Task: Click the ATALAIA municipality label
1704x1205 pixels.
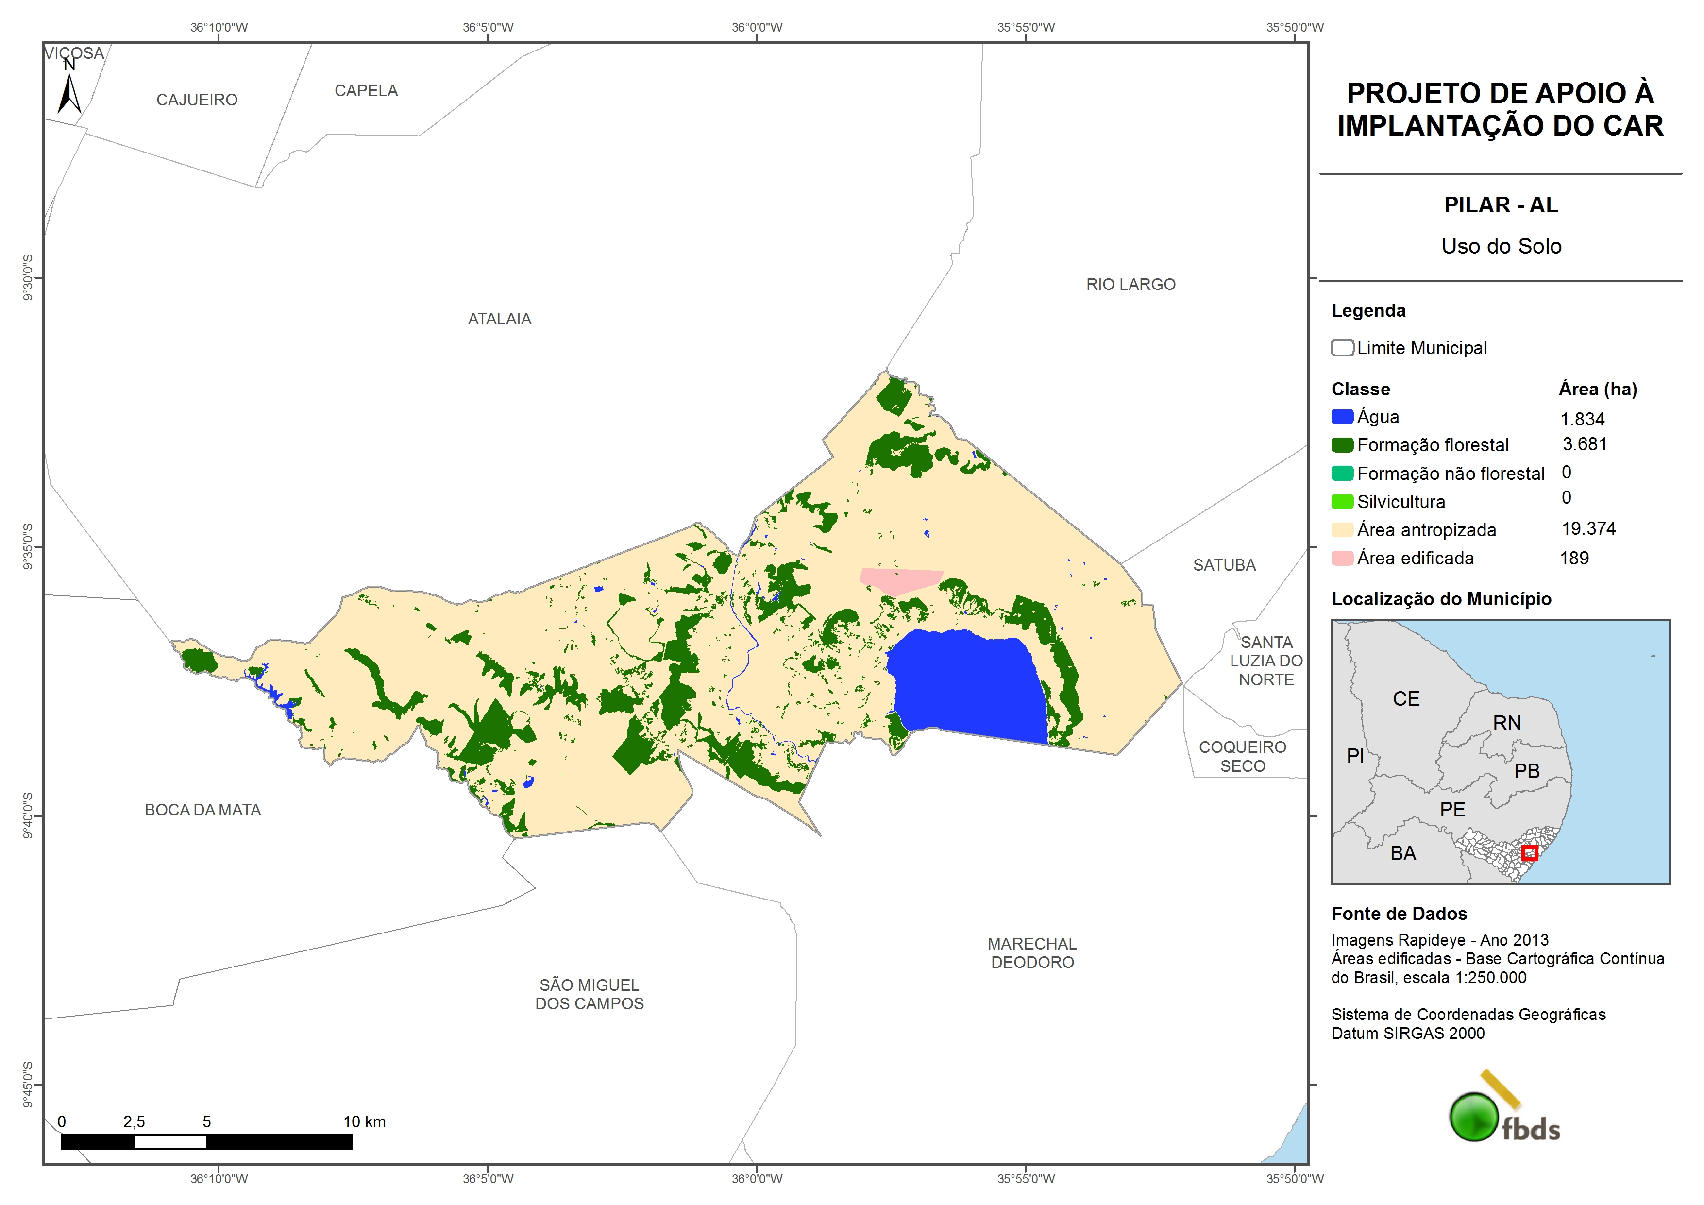Action: (x=500, y=319)
